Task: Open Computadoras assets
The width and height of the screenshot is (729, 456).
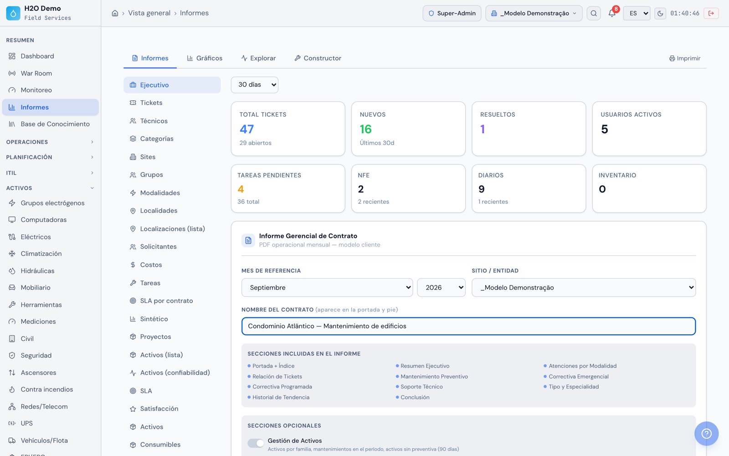Action: click(x=51, y=220)
